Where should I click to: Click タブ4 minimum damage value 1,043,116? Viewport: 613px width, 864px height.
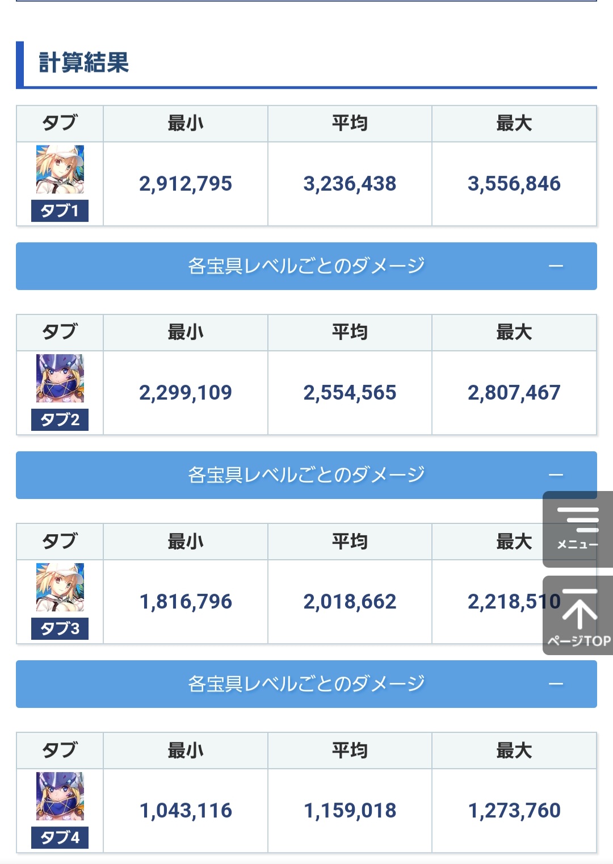(x=186, y=811)
